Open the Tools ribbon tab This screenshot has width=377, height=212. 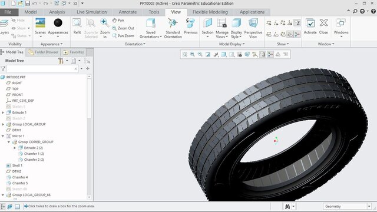[154, 12]
